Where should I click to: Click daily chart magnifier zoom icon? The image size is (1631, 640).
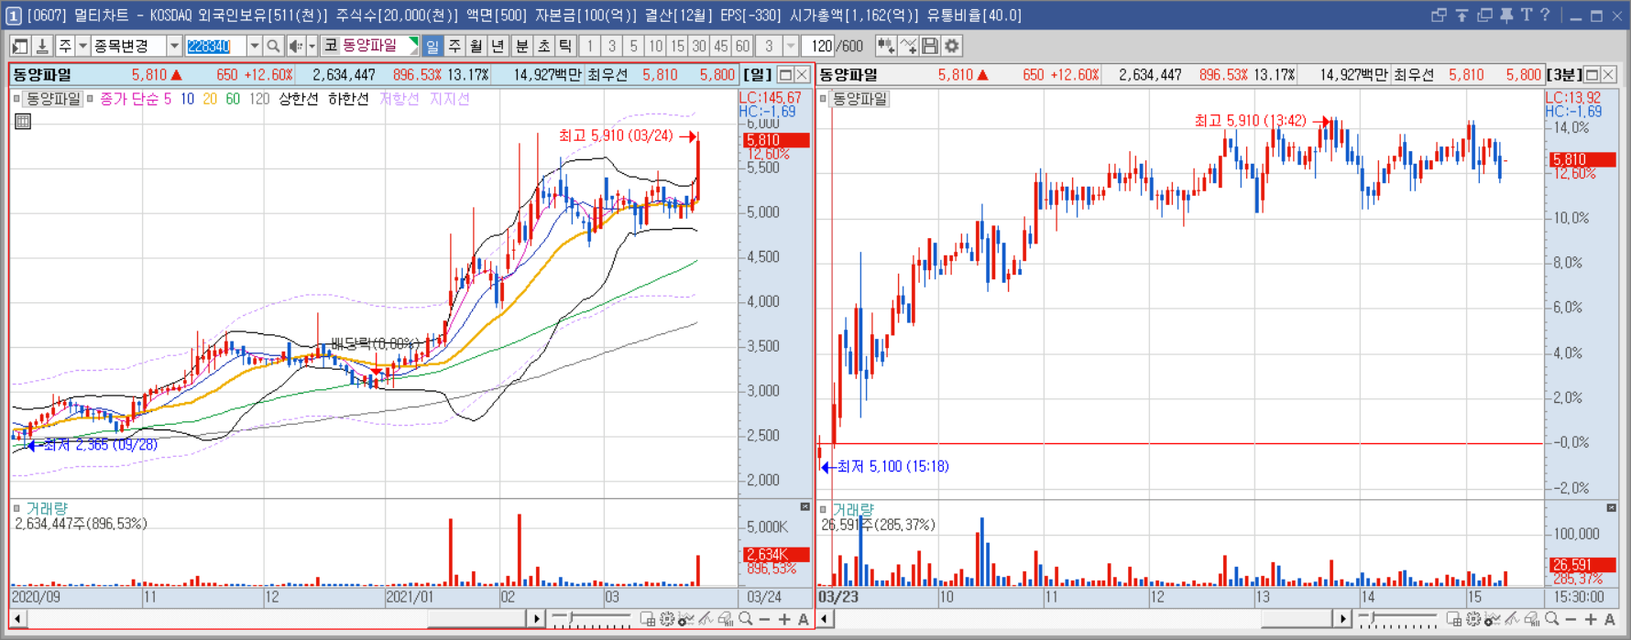746,620
